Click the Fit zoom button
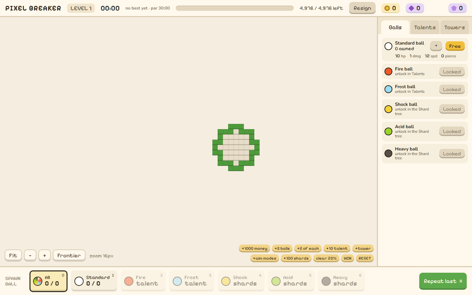Viewport: 472px width, 295px height. pyautogui.click(x=13, y=255)
